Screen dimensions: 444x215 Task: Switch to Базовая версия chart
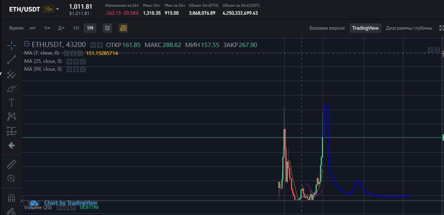click(327, 28)
